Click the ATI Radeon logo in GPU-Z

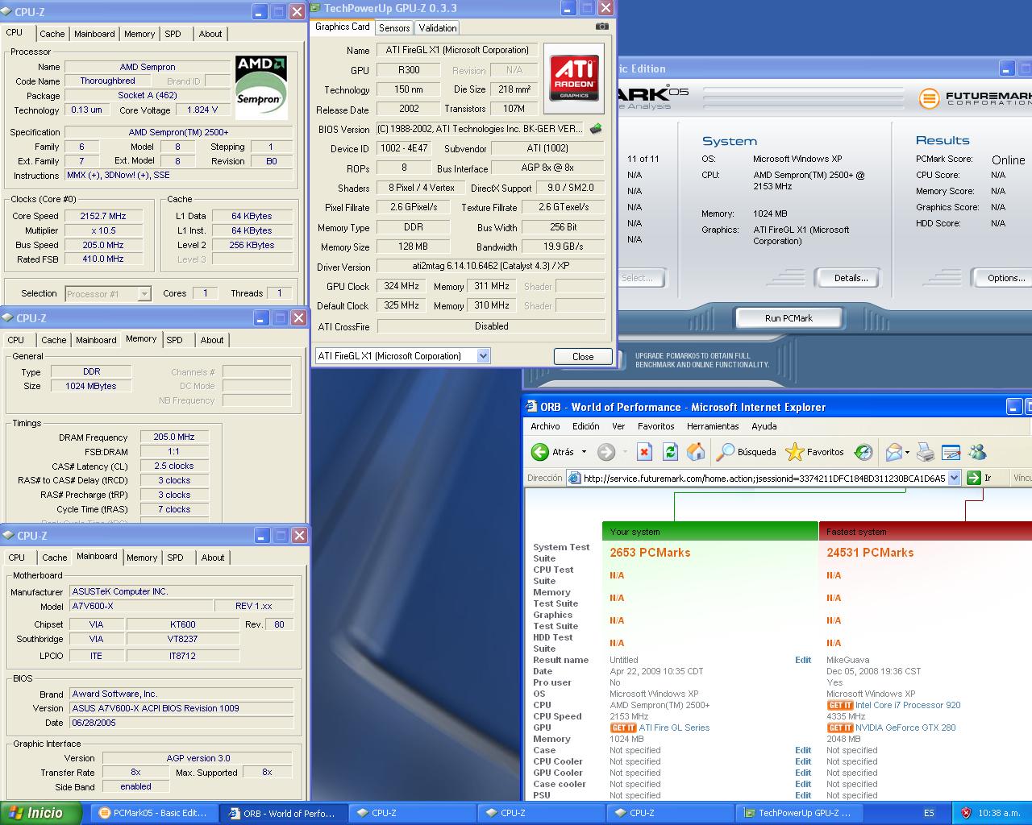[574, 77]
